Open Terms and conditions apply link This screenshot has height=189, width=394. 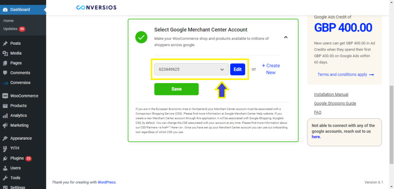point(346,75)
